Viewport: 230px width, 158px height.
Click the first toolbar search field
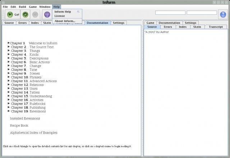(x=170, y=13)
